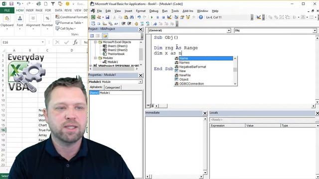This screenshot has height=179, width=319.
Task: Run the macro with the green play icon
Action: point(152,17)
